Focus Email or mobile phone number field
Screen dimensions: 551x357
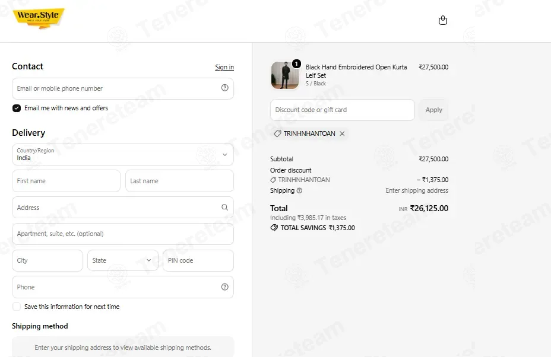click(123, 88)
